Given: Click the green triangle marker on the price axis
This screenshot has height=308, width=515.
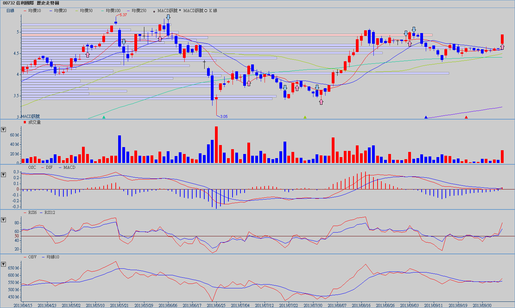Looking at the screenshot, I should point(104,117).
